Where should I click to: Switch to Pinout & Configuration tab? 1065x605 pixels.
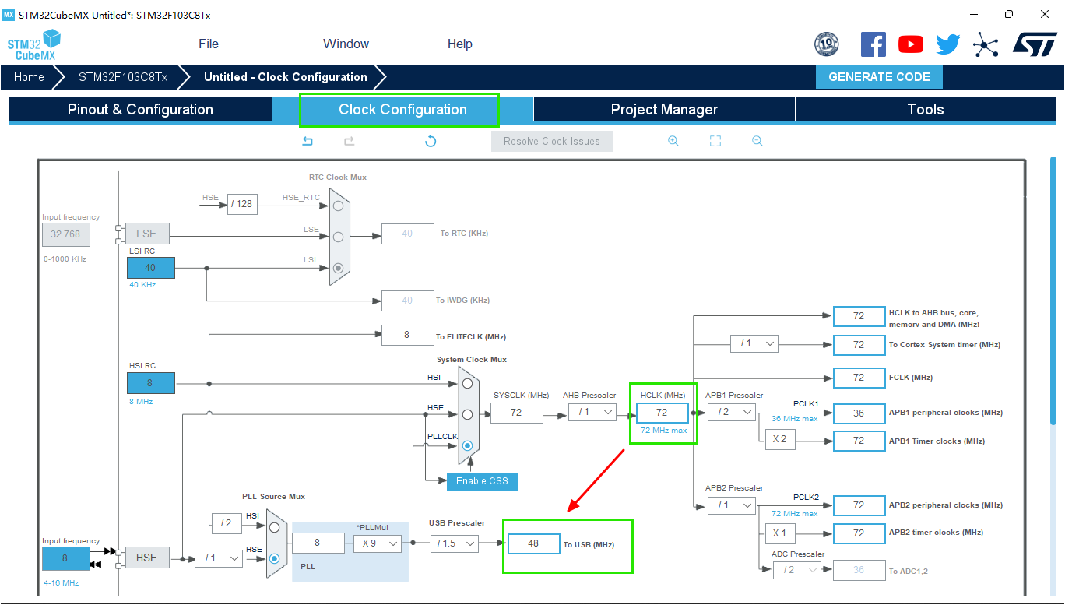pos(140,110)
